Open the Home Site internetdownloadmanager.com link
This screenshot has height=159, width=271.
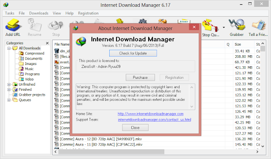(x=151, y=114)
